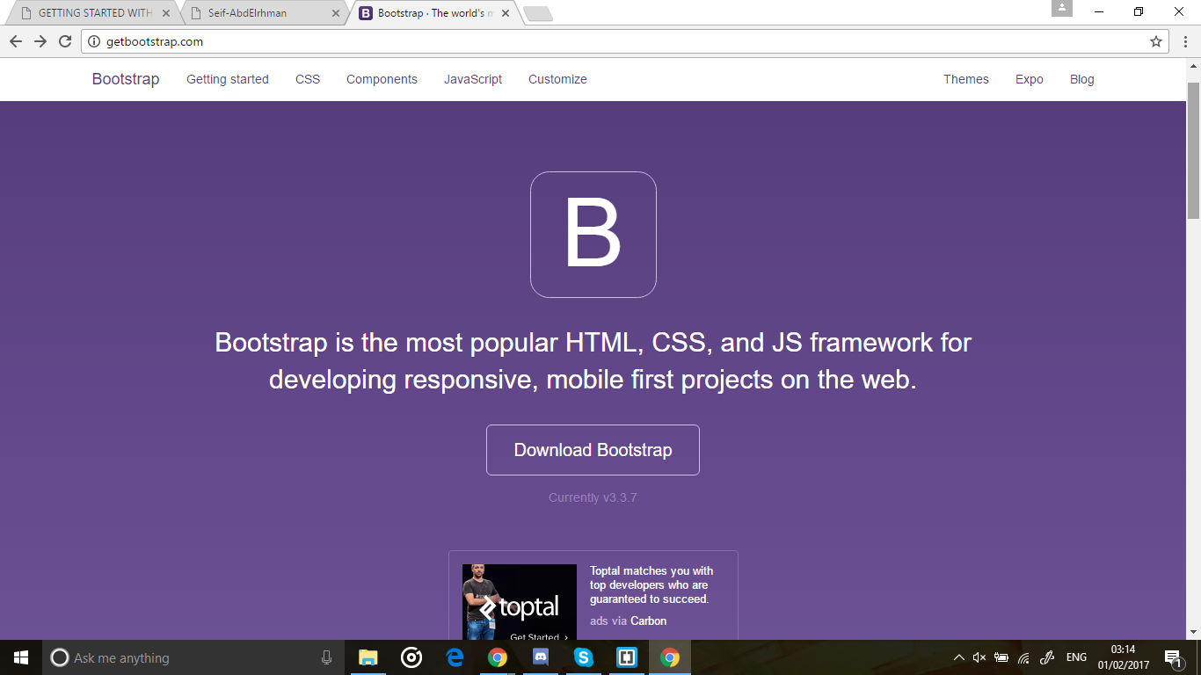The image size is (1201, 675).
Task: Click the Currently v3.3.7 text
Action: coord(593,497)
